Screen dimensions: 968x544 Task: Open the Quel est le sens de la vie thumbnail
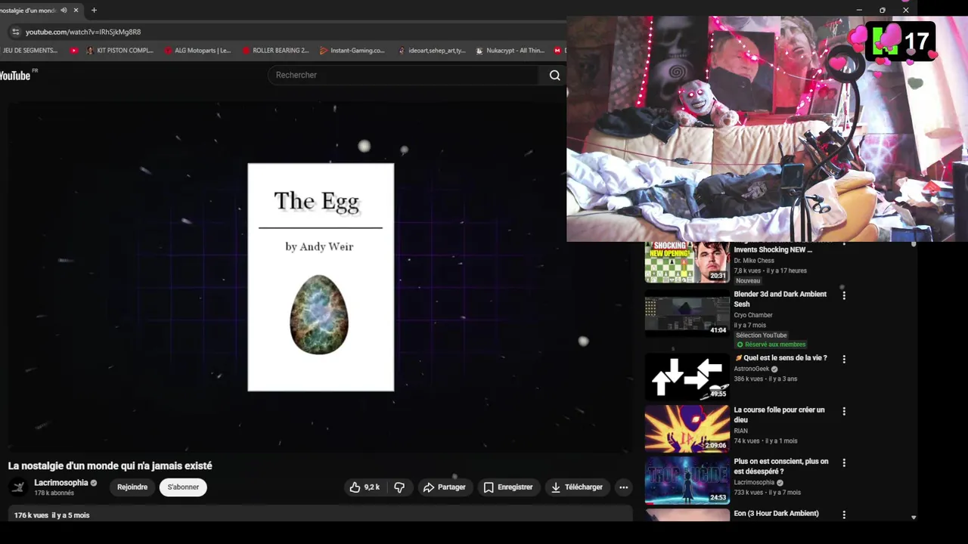pos(687,377)
